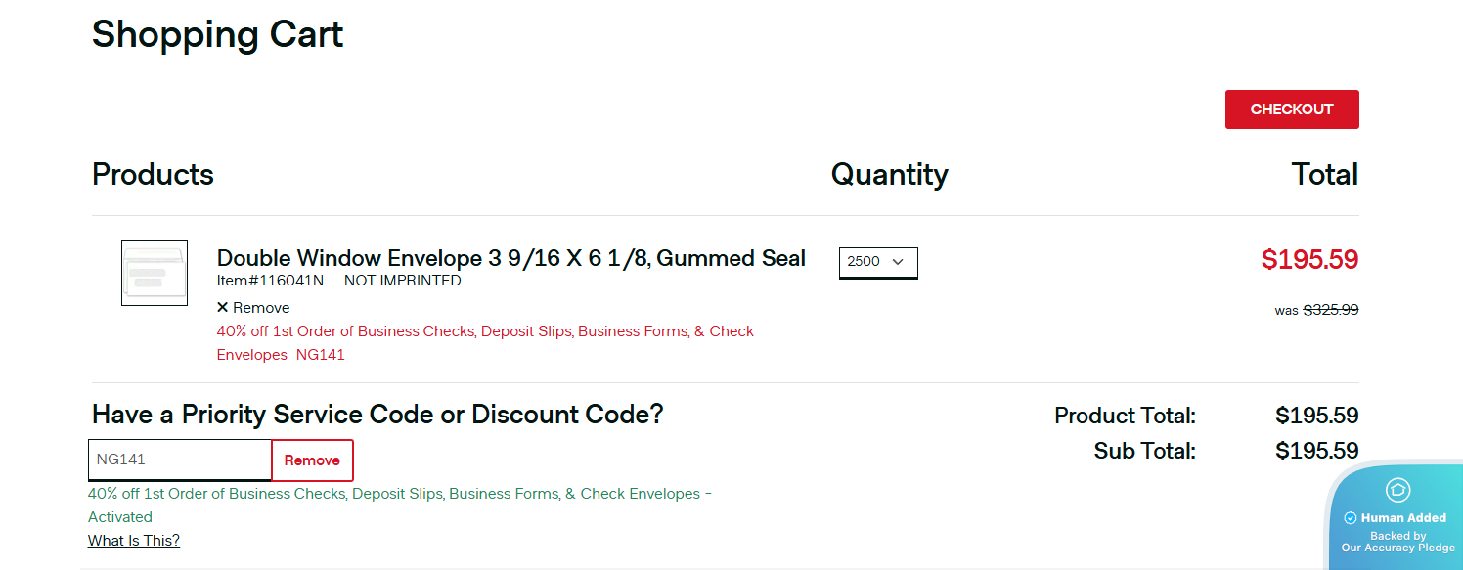The width and height of the screenshot is (1463, 570).
Task: Click the X icon beside product Remove
Action: point(223,308)
